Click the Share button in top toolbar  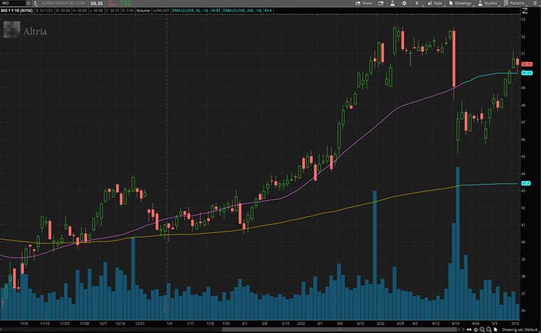(364, 3)
